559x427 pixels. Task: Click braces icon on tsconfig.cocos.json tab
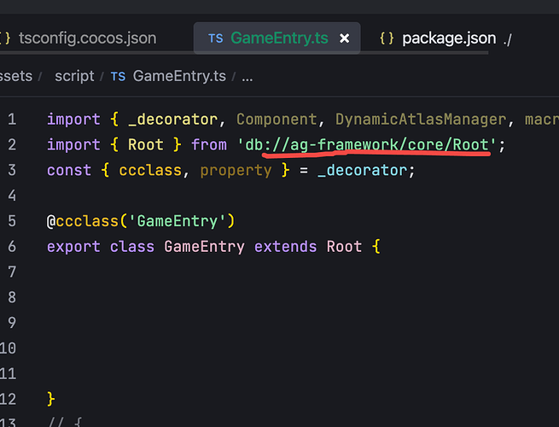(x=6, y=38)
